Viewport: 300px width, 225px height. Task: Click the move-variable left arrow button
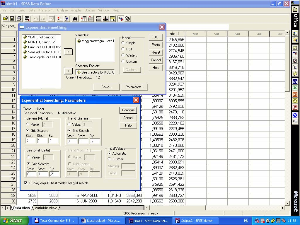[x=68, y=71]
